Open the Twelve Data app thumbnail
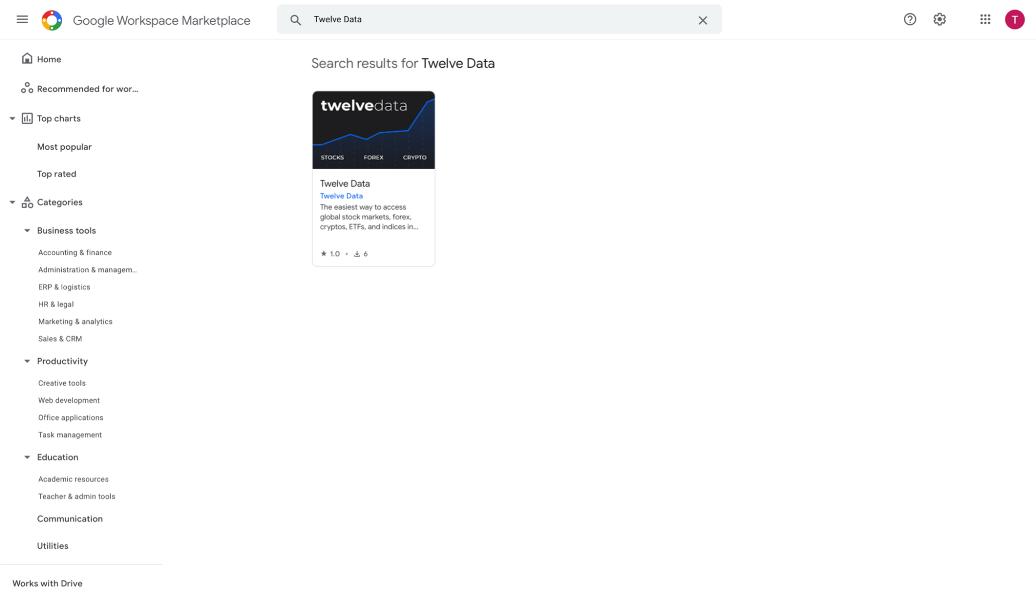1036x597 pixels. [x=373, y=129]
